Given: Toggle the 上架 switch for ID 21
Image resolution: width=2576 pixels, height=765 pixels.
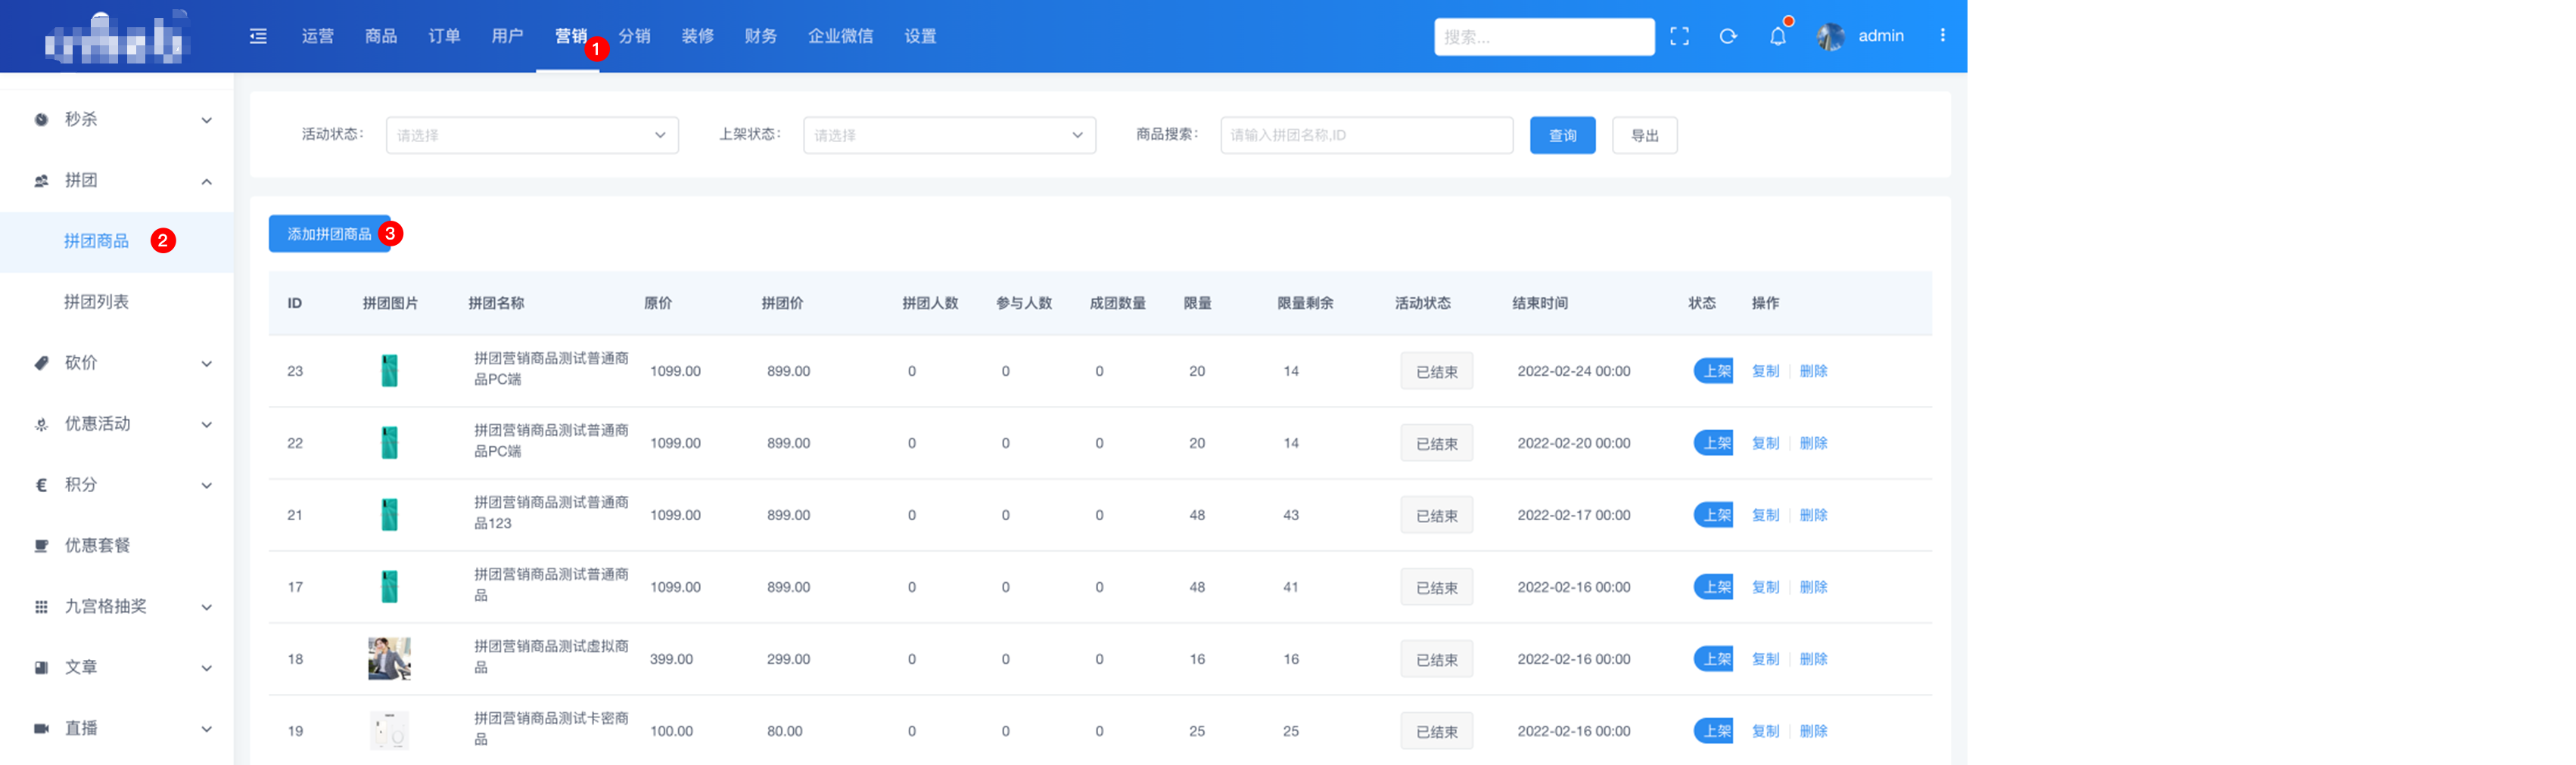Looking at the screenshot, I should click(x=1712, y=516).
